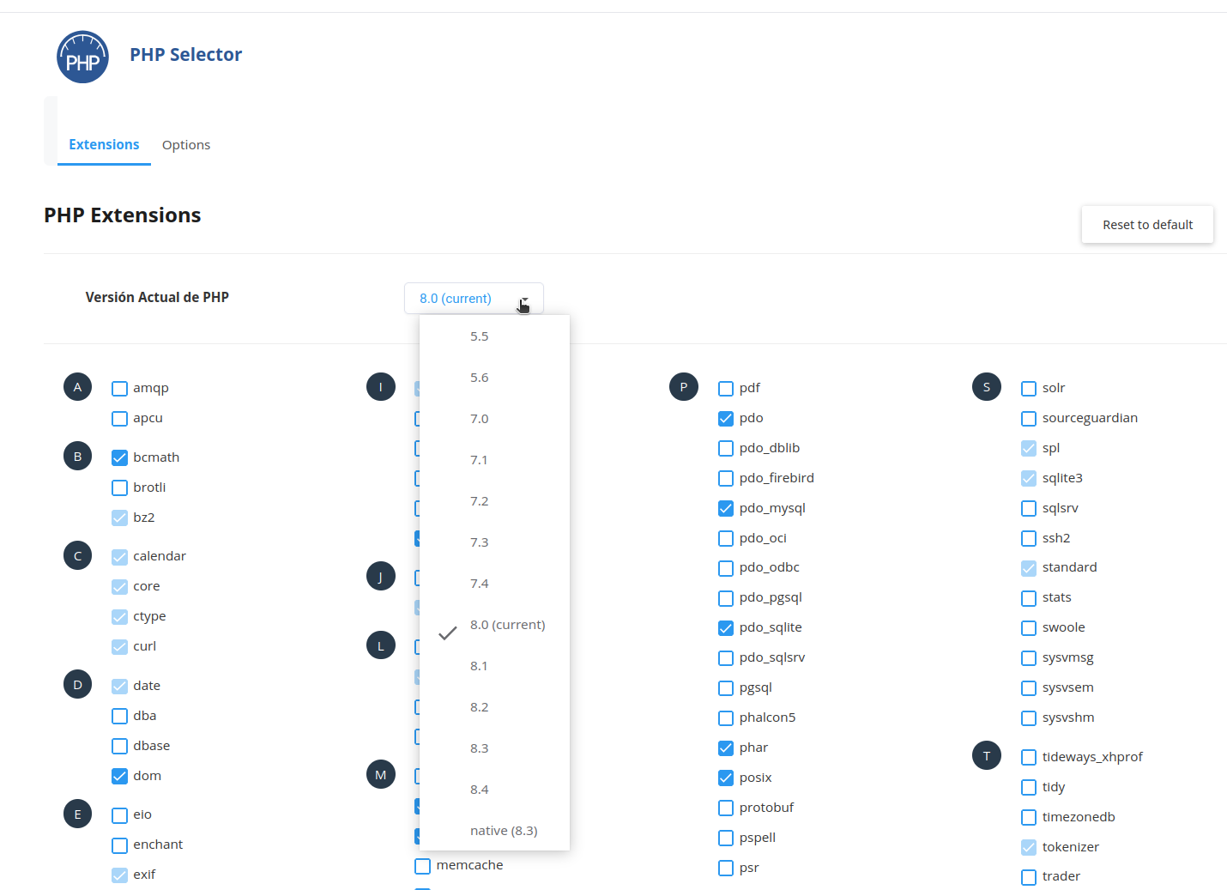Image resolution: width=1227 pixels, height=890 pixels.
Task: Click the letter M group badge
Action: (381, 775)
